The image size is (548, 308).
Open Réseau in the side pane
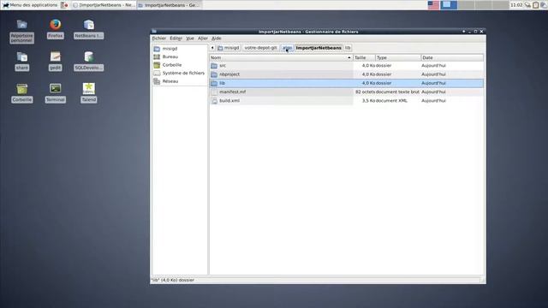(x=180, y=81)
